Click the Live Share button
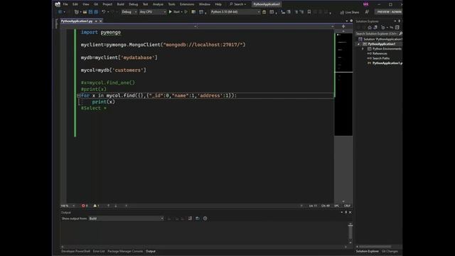The image size is (455, 256). (x=350, y=12)
